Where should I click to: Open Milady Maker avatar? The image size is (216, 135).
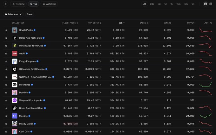[15, 124]
